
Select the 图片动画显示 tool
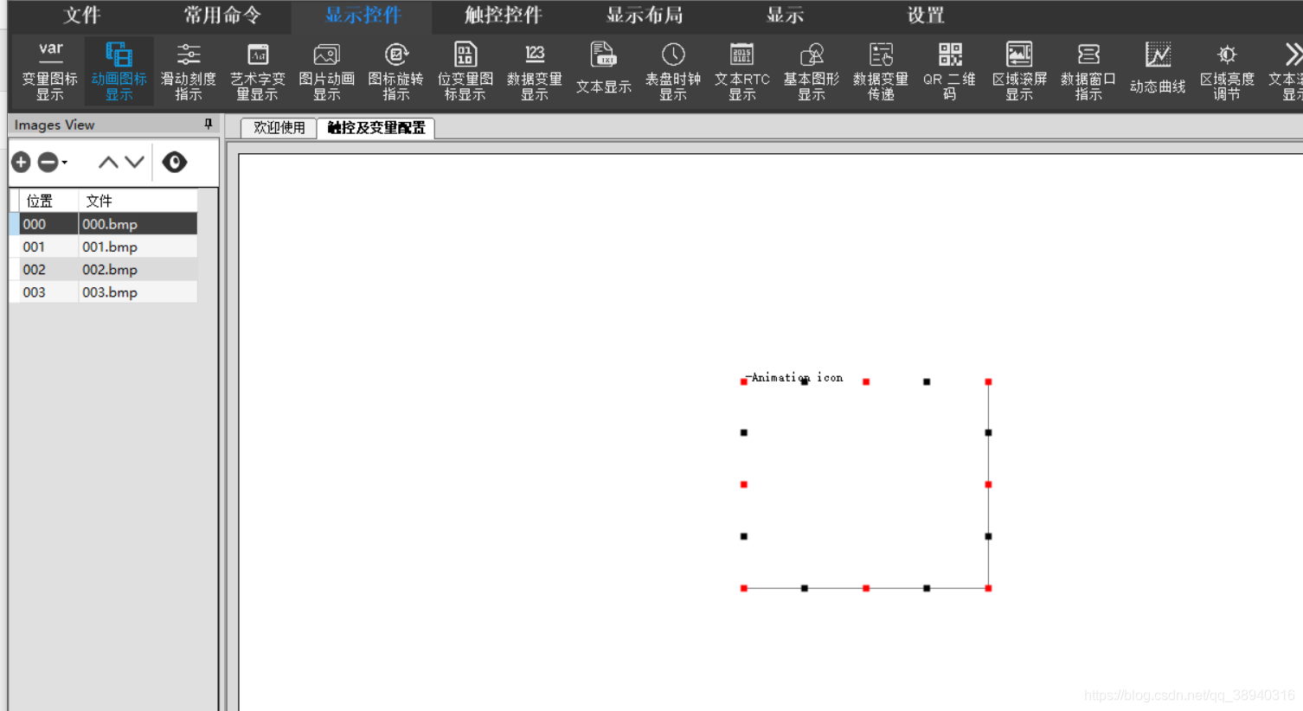tap(327, 71)
